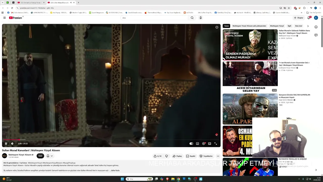Enter fullscreen from the player controls

(x=216, y=144)
